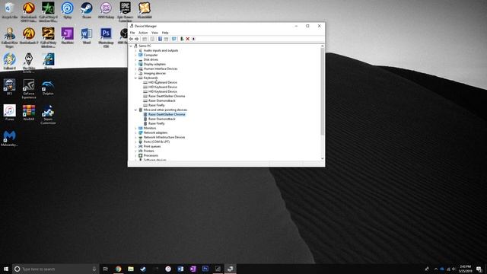487x274 pixels.
Task: Collapse the root computer node
Action: (131, 46)
